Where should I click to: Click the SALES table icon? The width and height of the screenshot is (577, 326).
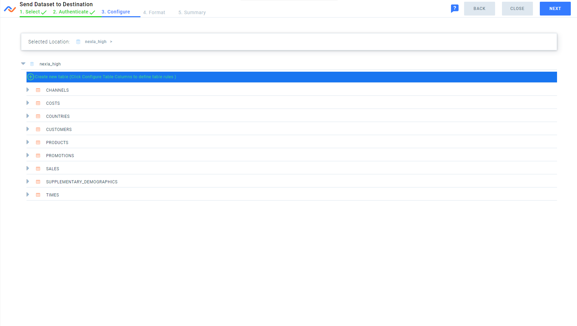[38, 169]
